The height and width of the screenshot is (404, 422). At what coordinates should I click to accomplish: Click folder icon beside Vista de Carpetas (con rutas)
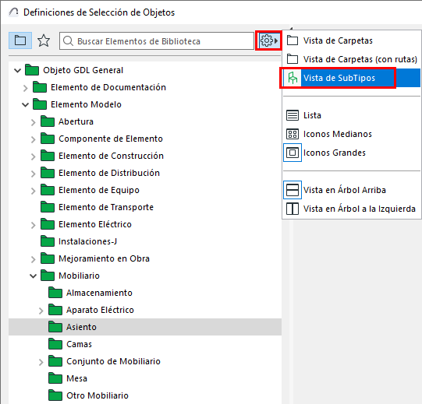pyautogui.click(x=293, y=59)
